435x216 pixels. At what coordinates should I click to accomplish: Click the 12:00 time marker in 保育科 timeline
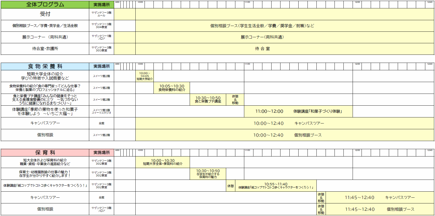(x=357, y=150)
